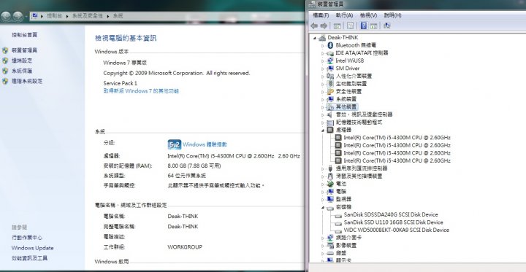Click the 生物識別裝置 fingerprint icon
526x272 pixels.
(330, 84)
